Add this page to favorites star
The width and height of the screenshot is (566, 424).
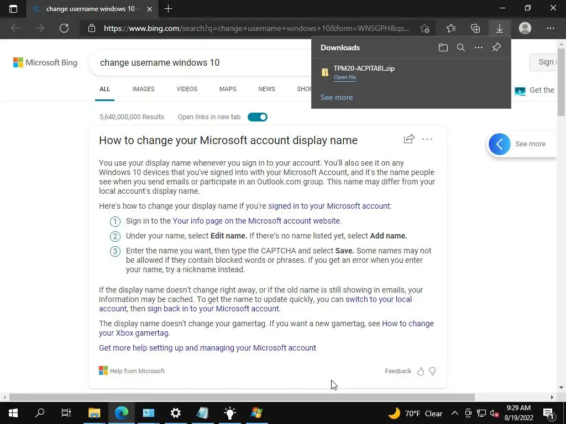point(425,28)
